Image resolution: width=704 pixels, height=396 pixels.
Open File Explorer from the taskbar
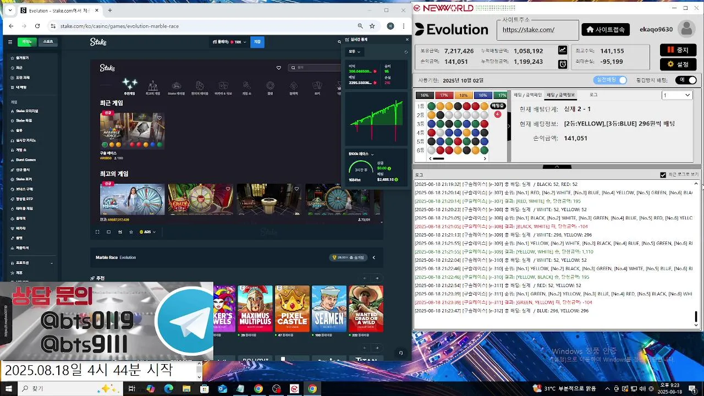click(186, 389)
